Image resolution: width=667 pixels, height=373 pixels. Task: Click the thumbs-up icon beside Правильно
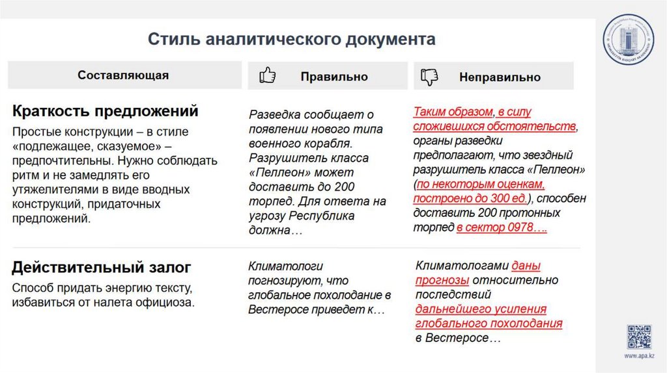267,76
